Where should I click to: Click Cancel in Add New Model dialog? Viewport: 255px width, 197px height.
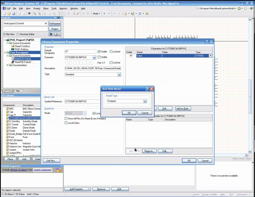coord(145,113)
